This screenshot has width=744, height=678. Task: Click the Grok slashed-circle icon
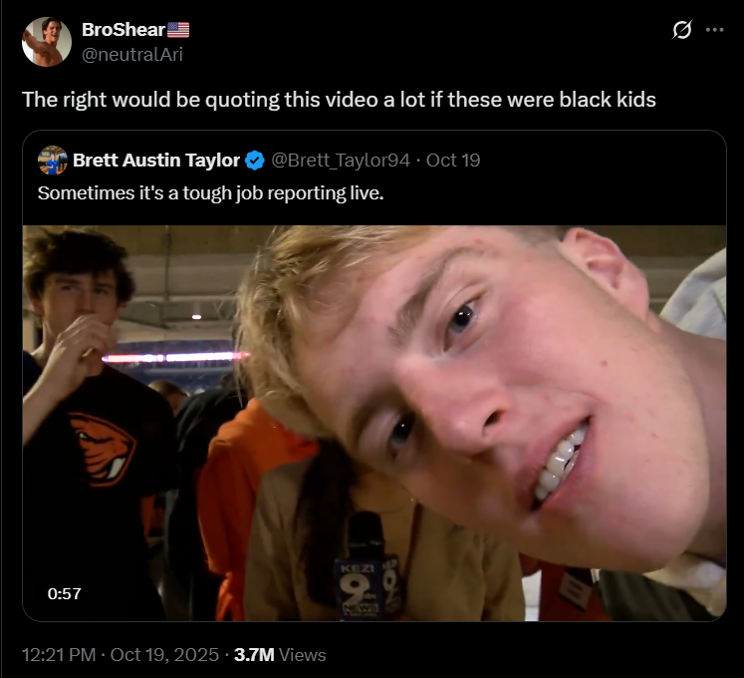pos(682,30)
